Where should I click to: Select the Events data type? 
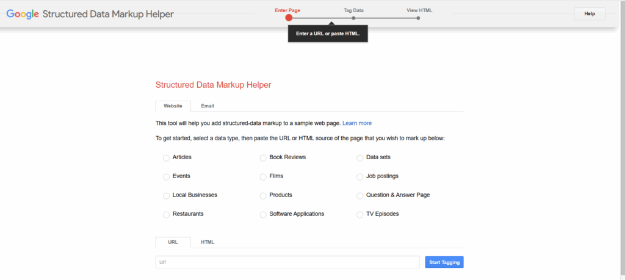pos(166,177)
